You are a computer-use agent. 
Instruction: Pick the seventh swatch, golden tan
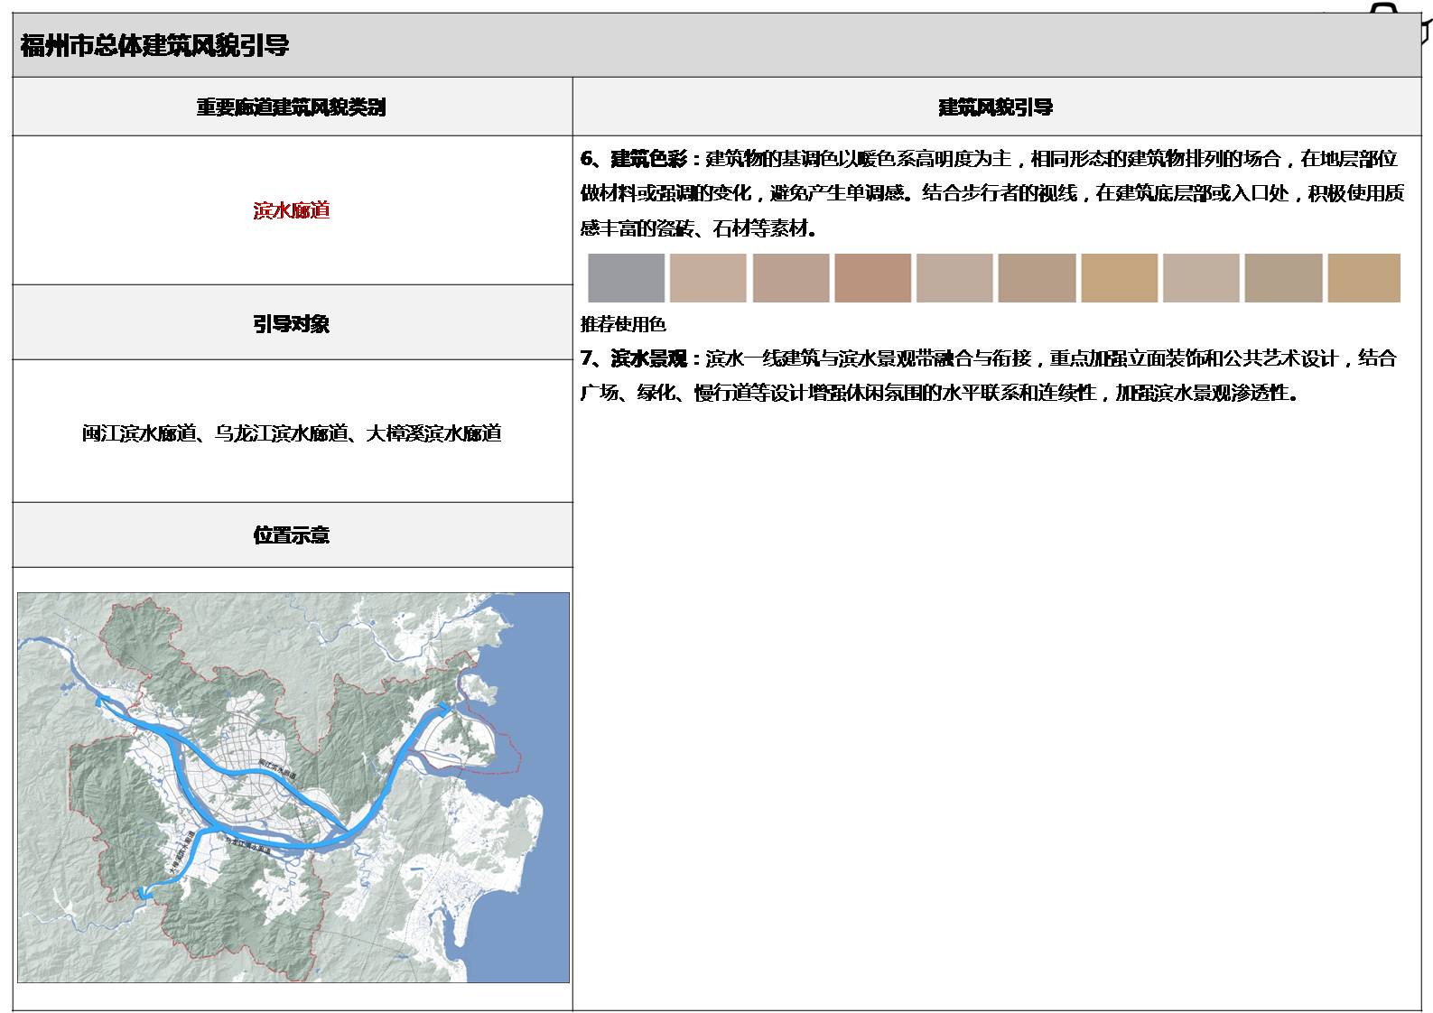[x=1119, y=278]
